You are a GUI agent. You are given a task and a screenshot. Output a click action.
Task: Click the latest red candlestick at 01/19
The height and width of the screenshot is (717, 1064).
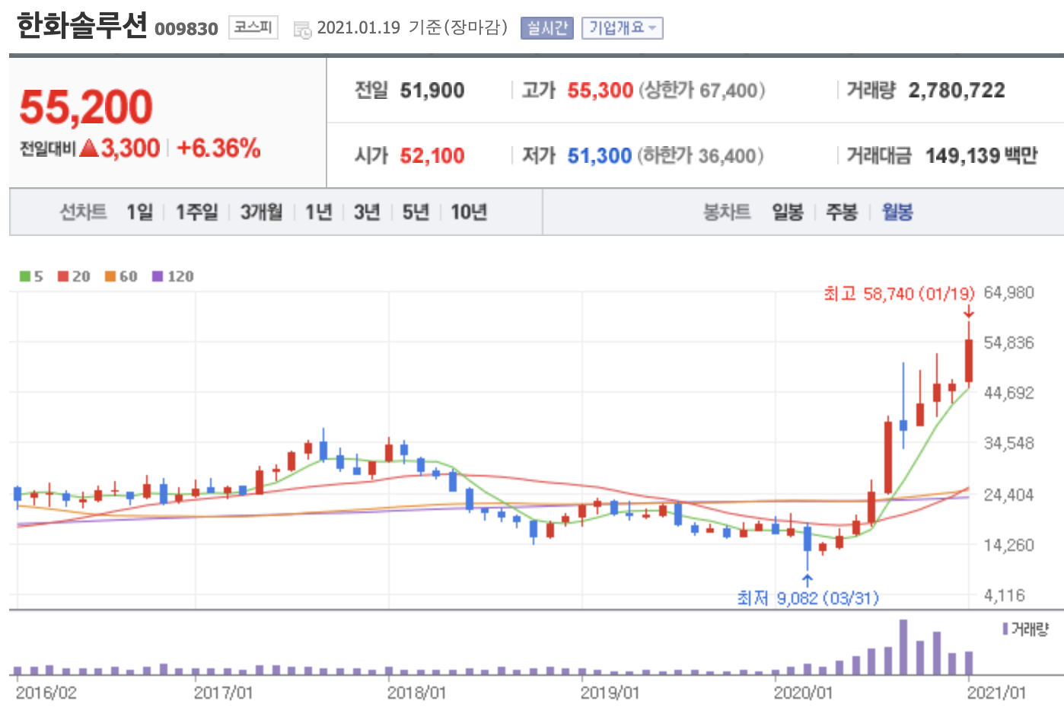[969, 360]
